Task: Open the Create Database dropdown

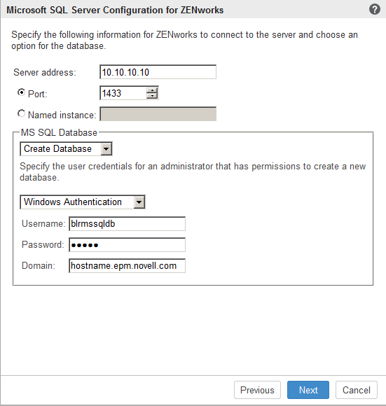Action: 66,149
